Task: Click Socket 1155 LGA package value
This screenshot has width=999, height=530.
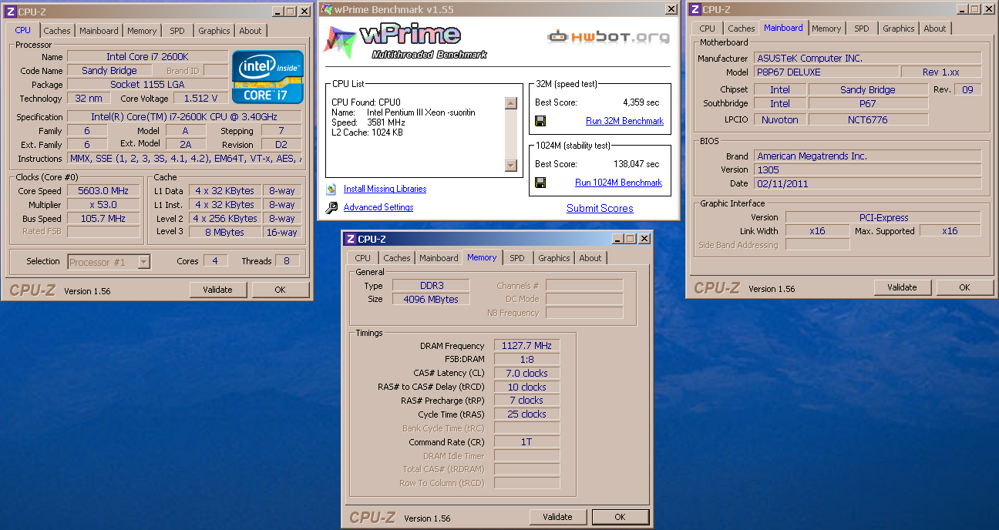Action: (148, 84)
